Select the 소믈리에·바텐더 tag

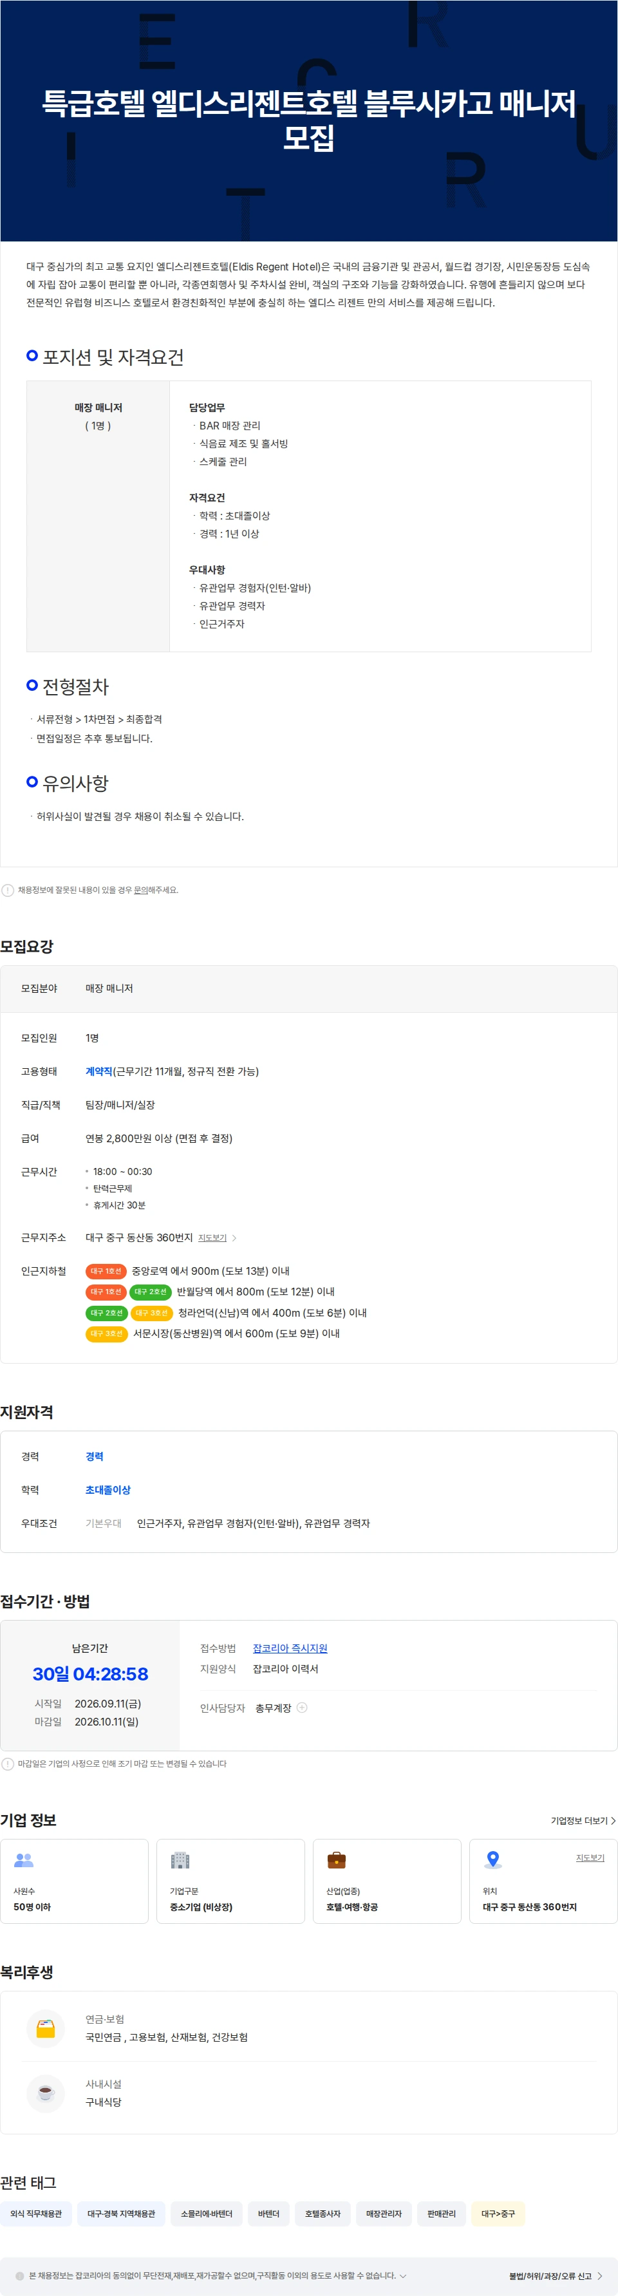click(207, 2214)
